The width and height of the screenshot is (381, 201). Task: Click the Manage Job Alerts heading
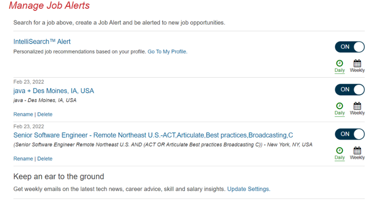pyautogui.click(x=49, y=5)
